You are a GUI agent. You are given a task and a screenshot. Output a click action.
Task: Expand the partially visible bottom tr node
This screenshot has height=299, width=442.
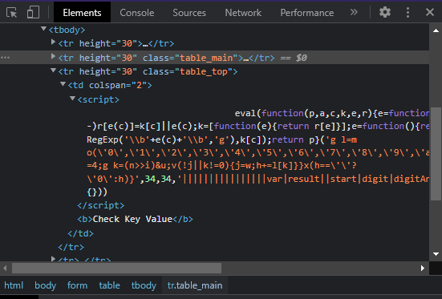[53, 258]
